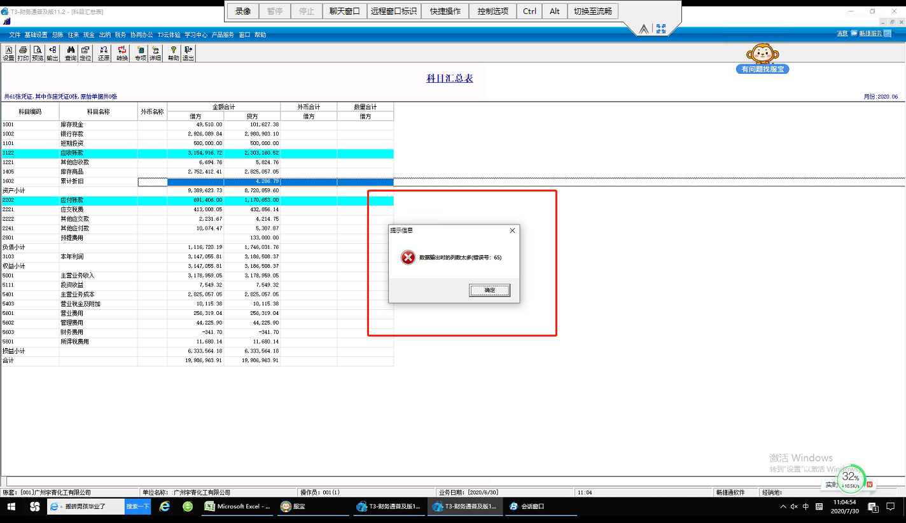
Task: Open the 税务 menu
Action: pos(121,35)
